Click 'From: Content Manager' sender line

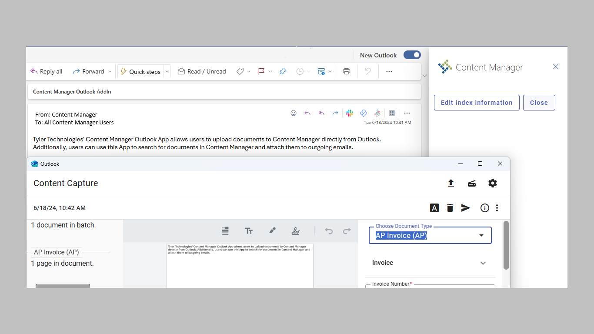click(x=66, y=115)
